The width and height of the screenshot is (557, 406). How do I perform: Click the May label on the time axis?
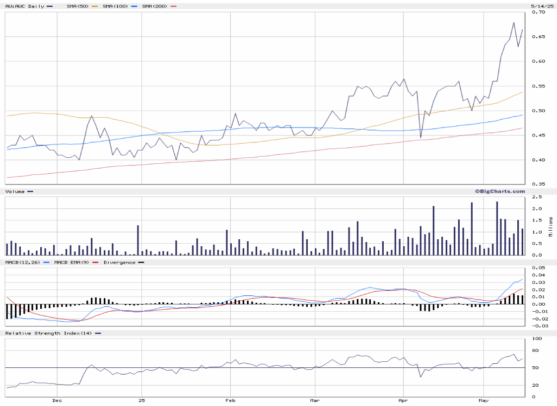click(x=483, y=400)
